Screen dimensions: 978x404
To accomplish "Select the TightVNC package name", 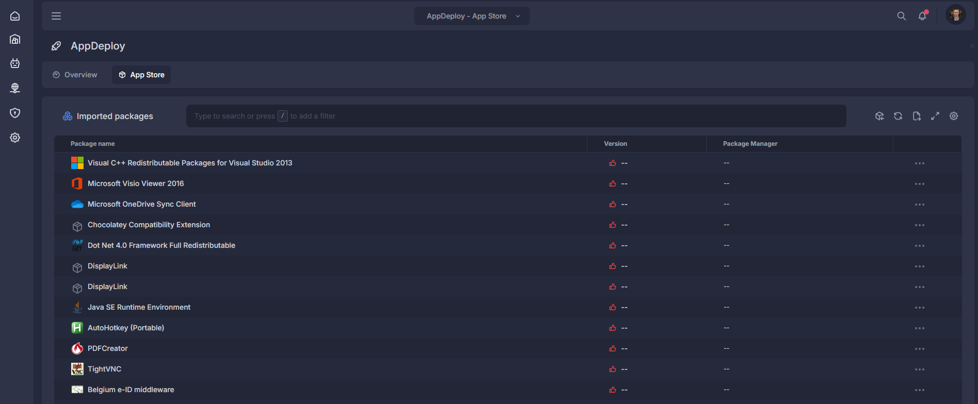I will (x=105, y=369).
